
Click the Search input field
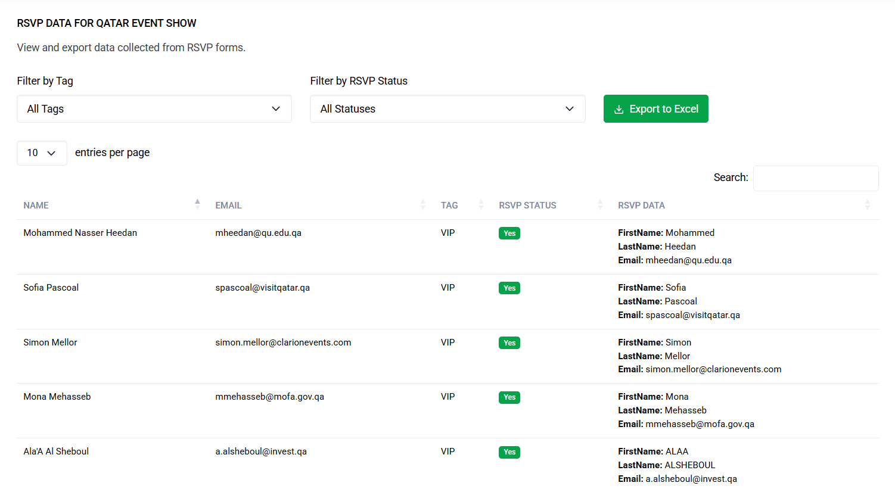pyautogui.click(x=816, y=178)
